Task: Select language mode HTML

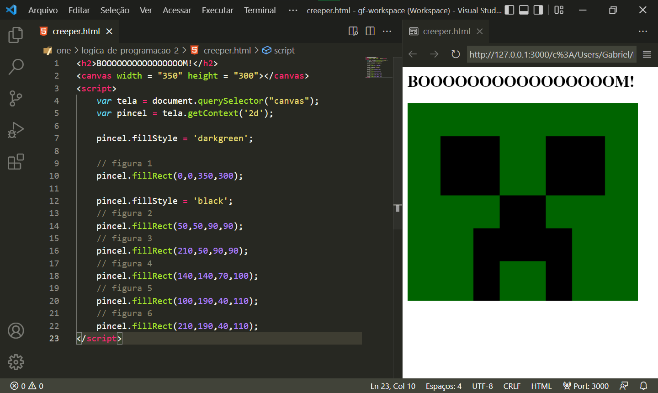Action: (x=541, y=386)
